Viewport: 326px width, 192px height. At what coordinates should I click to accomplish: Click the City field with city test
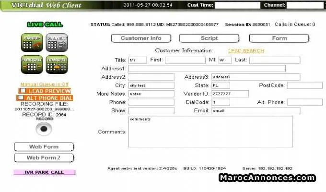coord(151,85)
